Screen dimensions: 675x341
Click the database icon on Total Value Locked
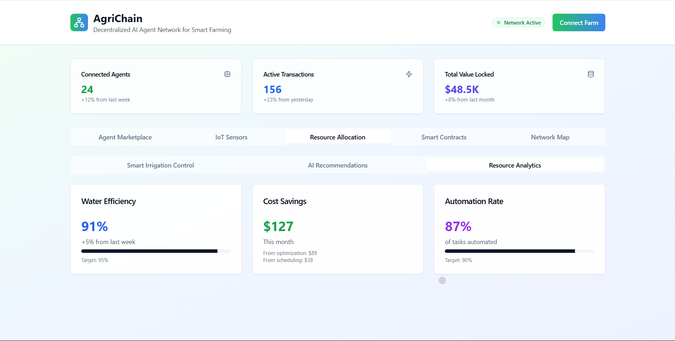coord(591,74)
